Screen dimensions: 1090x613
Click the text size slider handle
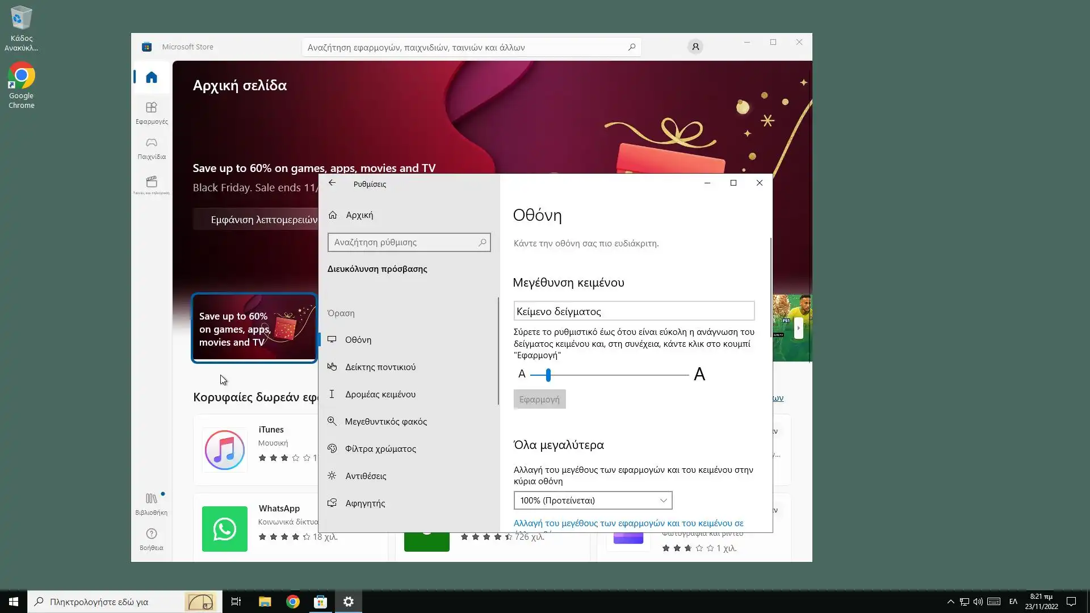click(x=548, y=375)
